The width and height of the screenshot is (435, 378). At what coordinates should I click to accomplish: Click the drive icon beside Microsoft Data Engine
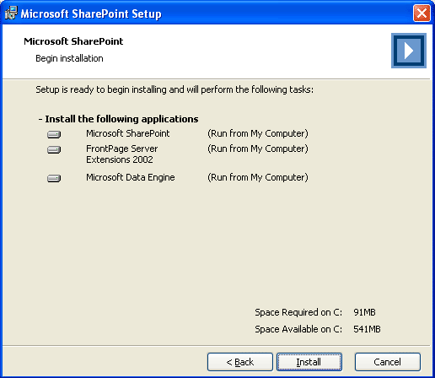tap(54, 178)
